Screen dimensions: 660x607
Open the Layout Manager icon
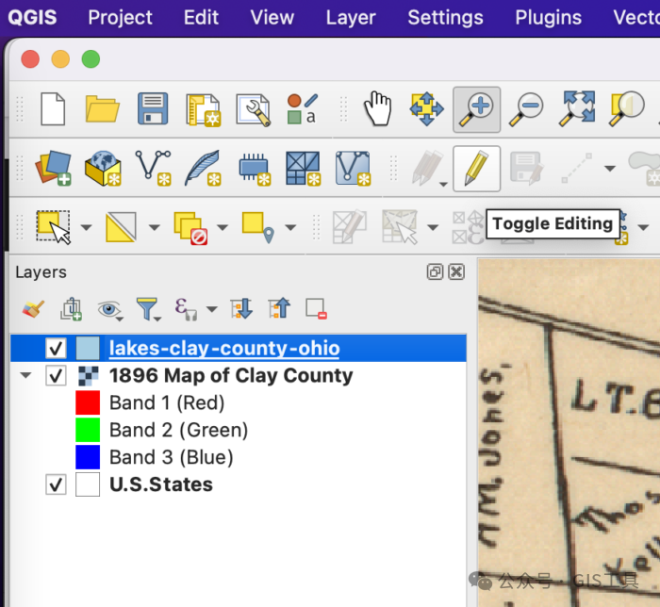click(253, 109)
